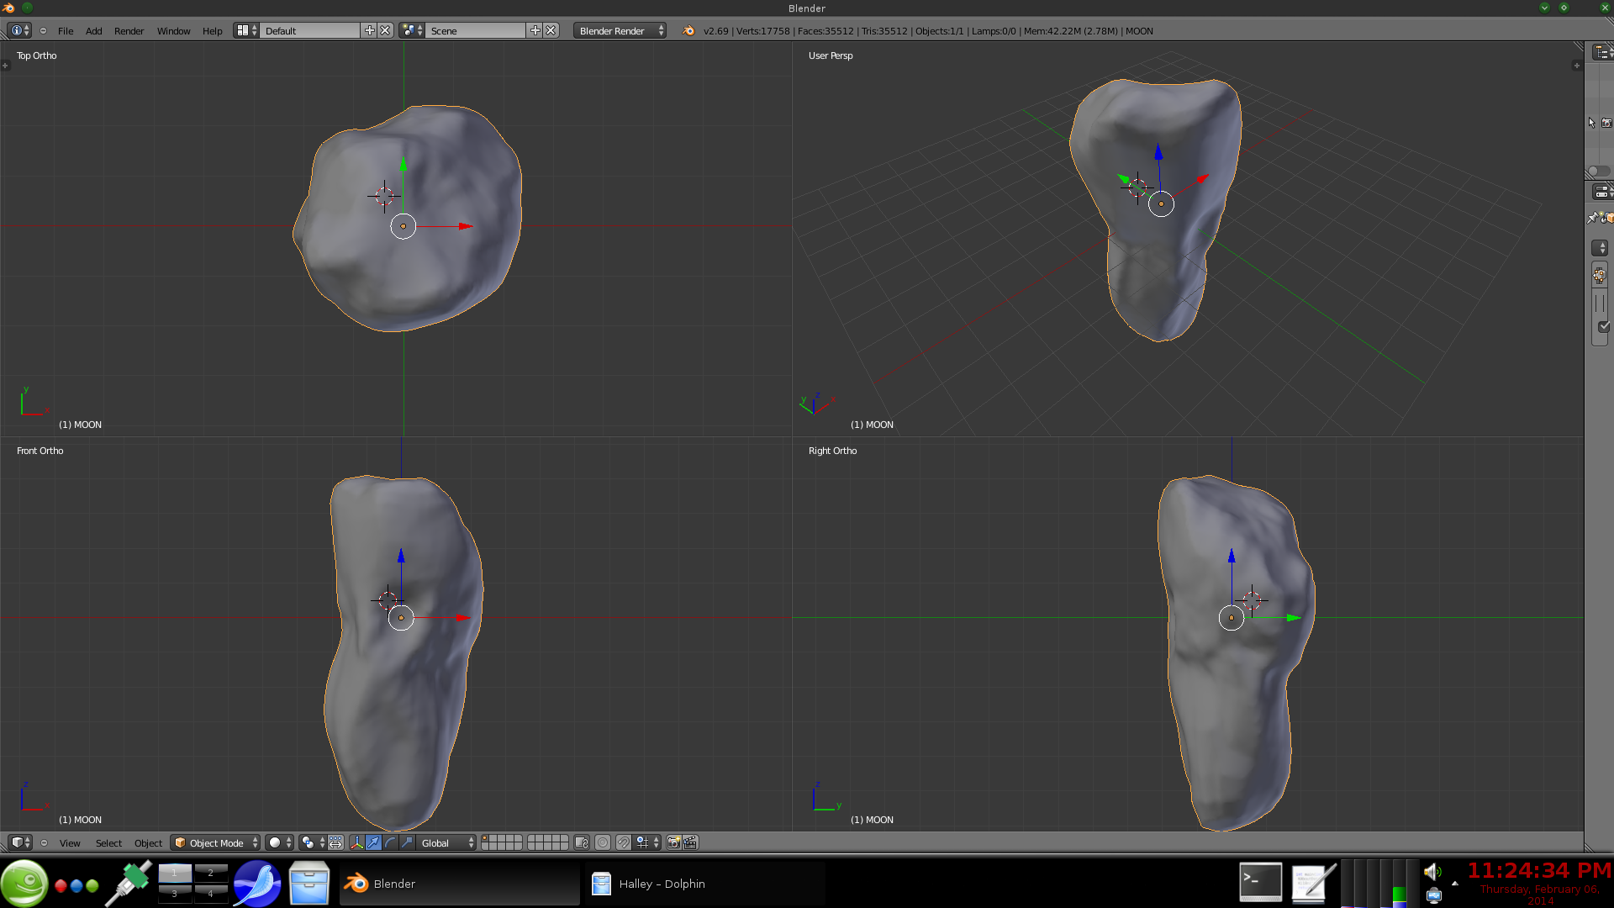Click the Outliner editor type icon
Viewport: 1614px width, 908px height.
pos(1601,52)
